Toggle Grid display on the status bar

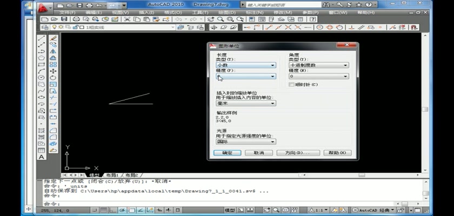click(x=104, y=210)
